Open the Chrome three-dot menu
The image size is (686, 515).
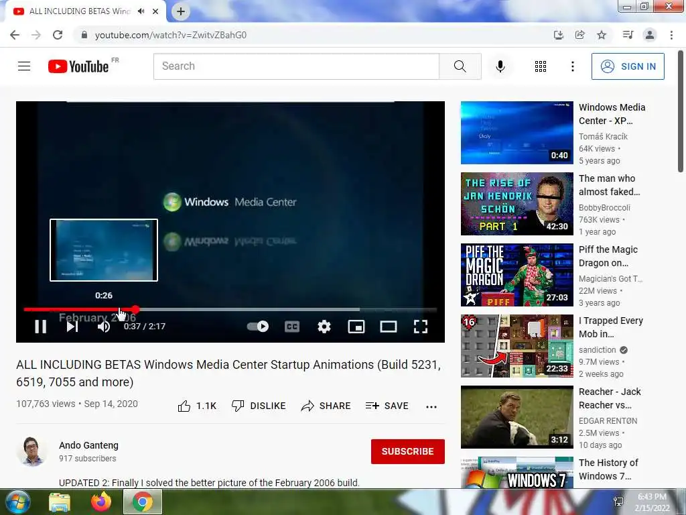[x=671, y=35]
